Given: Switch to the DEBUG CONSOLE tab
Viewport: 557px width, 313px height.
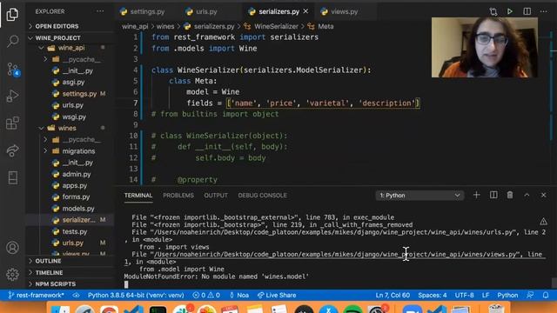Looking at the screenshot, I should 263,196.
